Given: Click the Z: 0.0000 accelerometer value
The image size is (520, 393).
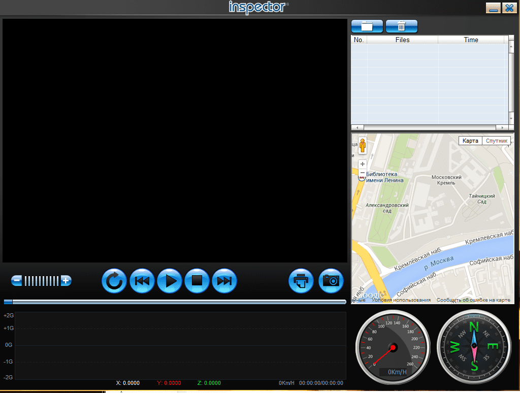Looking at the screenshot, I should (209, 383).
